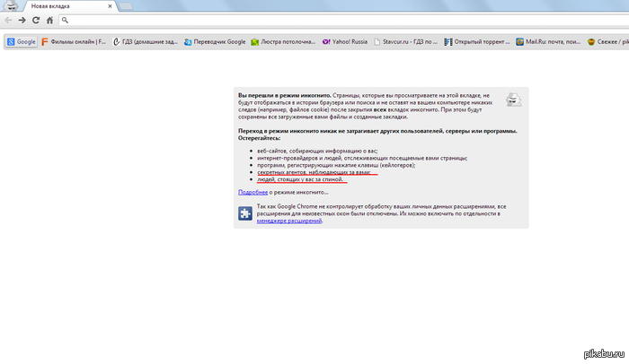Click the blue puzzle piece extensions icon
629x364 pixels.
244,213
